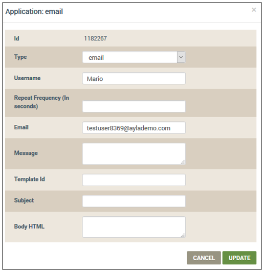The width and height of the screenshot is (264, 272).
Task: Focus the Template Id input
Action: click(134, 180)
